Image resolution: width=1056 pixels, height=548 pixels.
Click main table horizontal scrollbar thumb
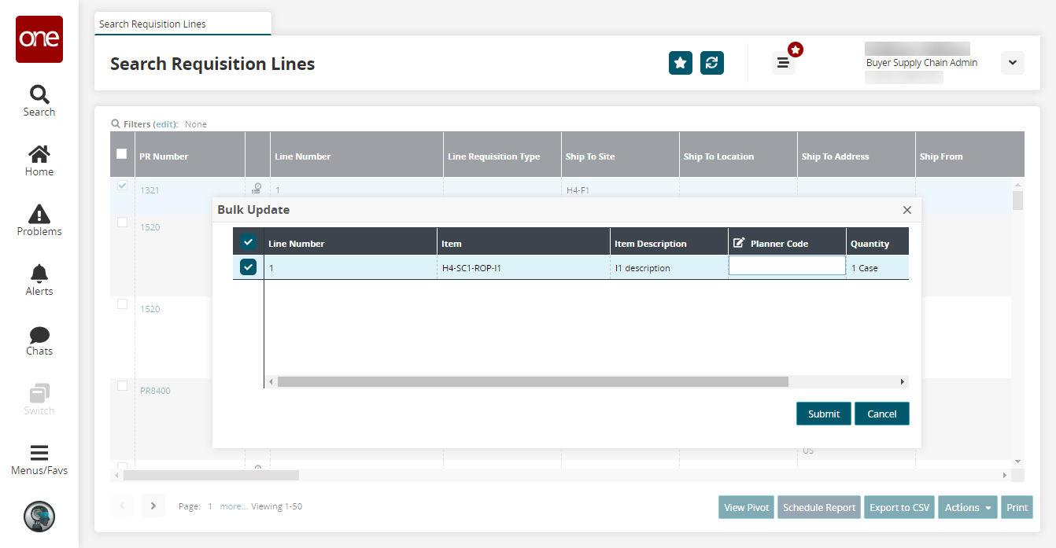(x=211, y=475)
